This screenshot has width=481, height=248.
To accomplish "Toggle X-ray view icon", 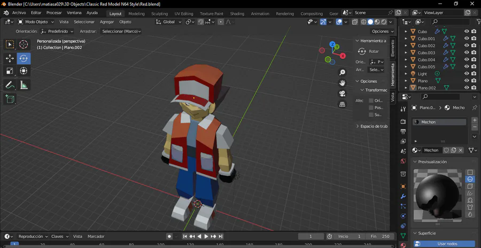I will pyautogui.click(x=355, y=22).
